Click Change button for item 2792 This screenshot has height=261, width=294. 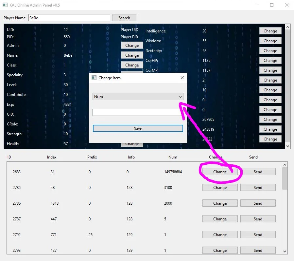coord(220,234)
